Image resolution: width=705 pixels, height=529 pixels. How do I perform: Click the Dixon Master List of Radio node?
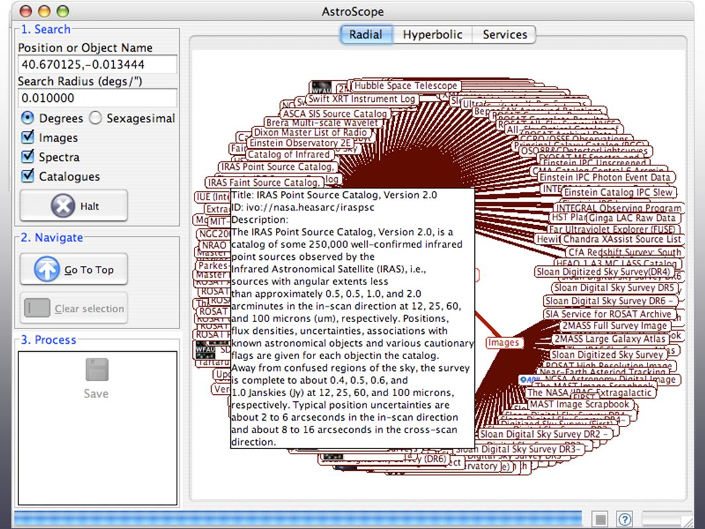[x=311, y=132]
